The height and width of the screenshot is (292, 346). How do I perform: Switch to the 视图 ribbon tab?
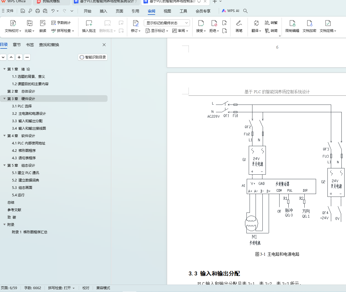coord(167,11)
